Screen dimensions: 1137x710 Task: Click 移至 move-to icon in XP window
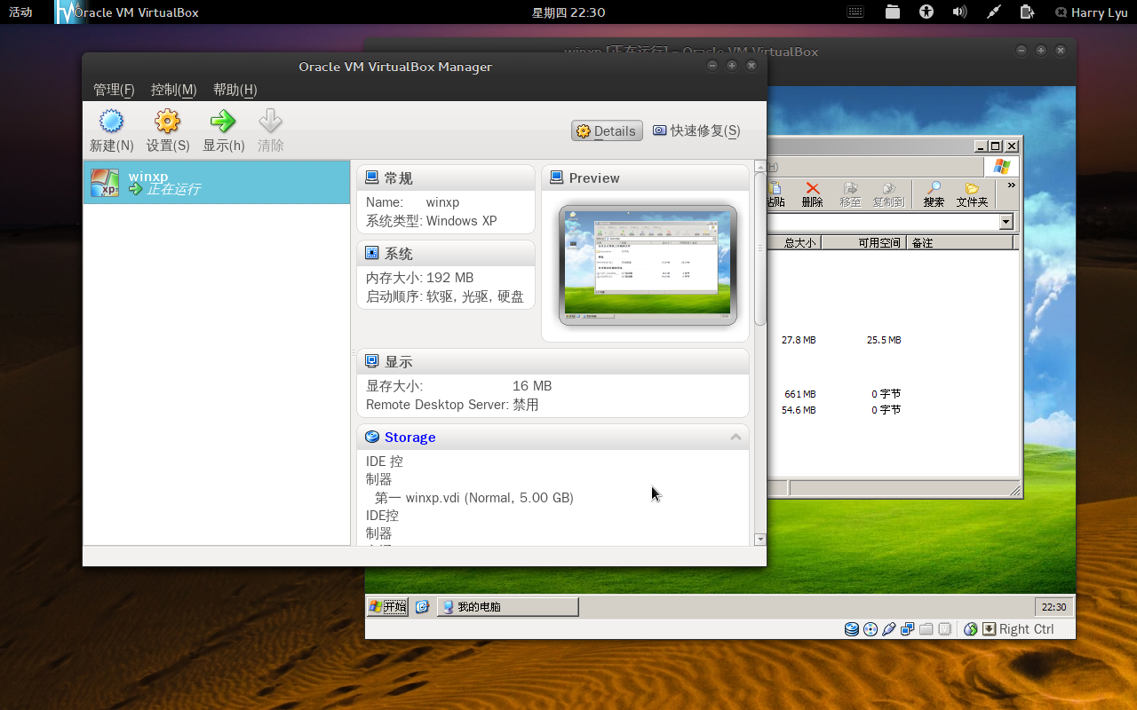(851, 194)
